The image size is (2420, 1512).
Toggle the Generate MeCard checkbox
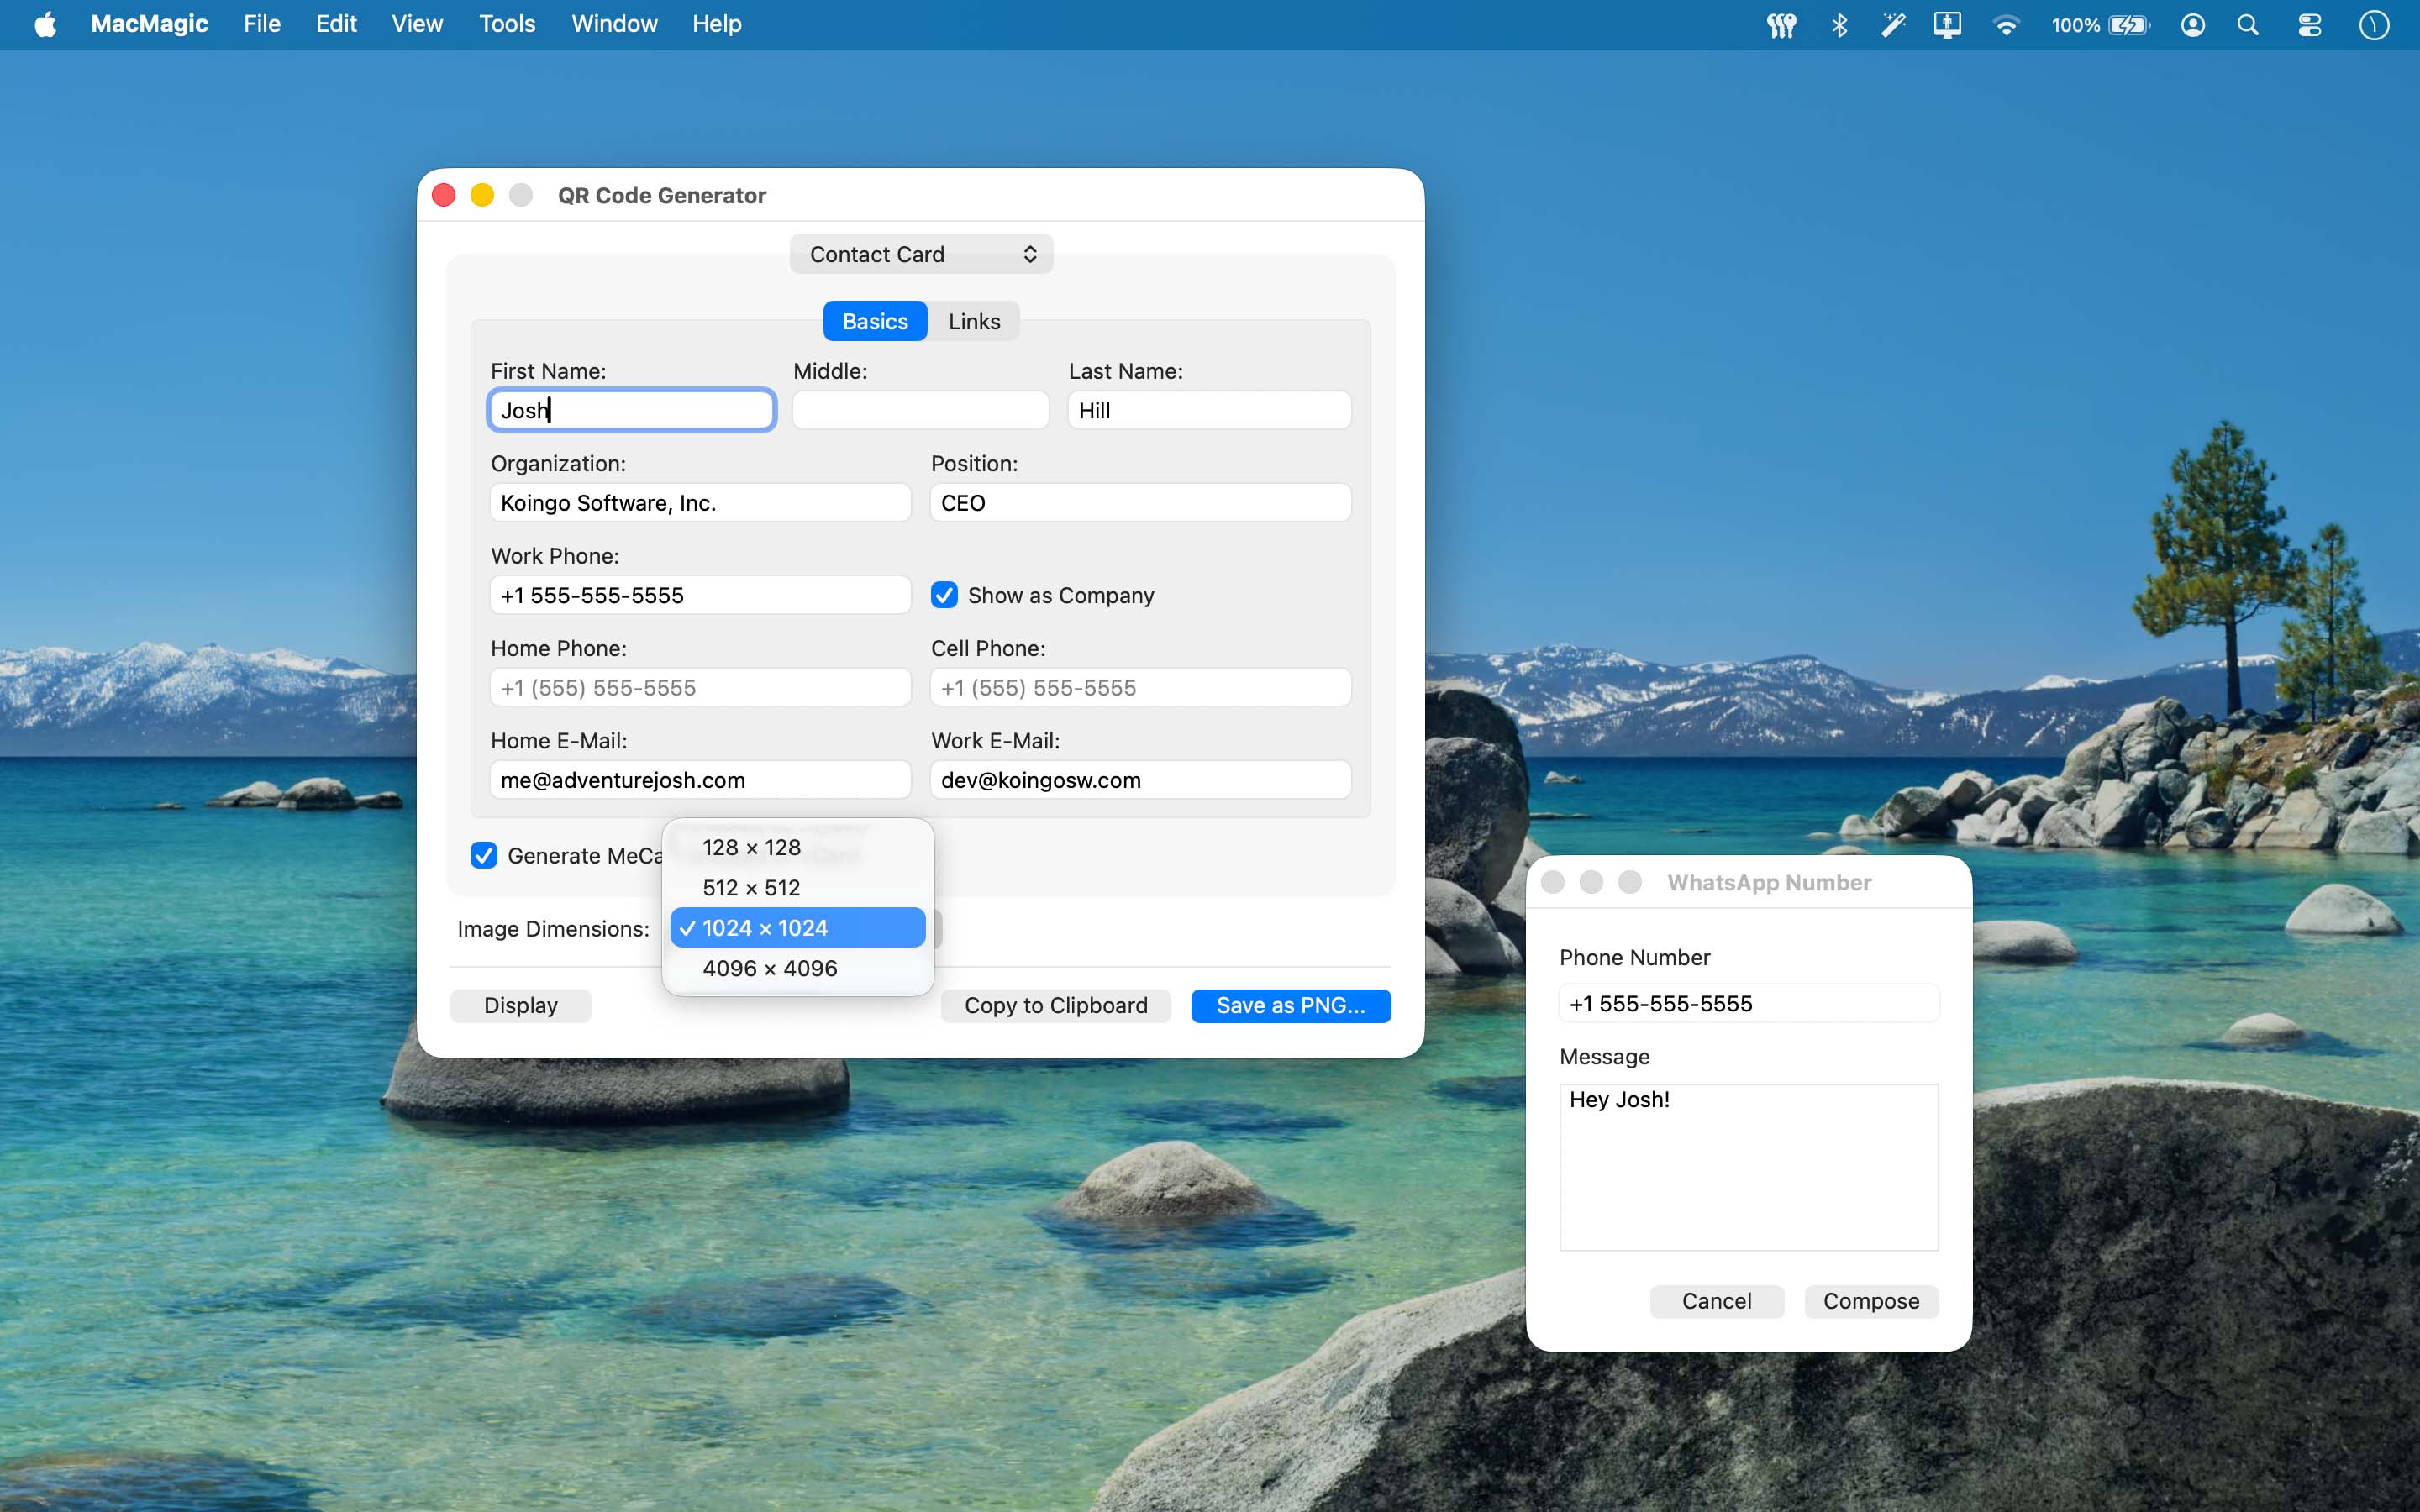484,855
